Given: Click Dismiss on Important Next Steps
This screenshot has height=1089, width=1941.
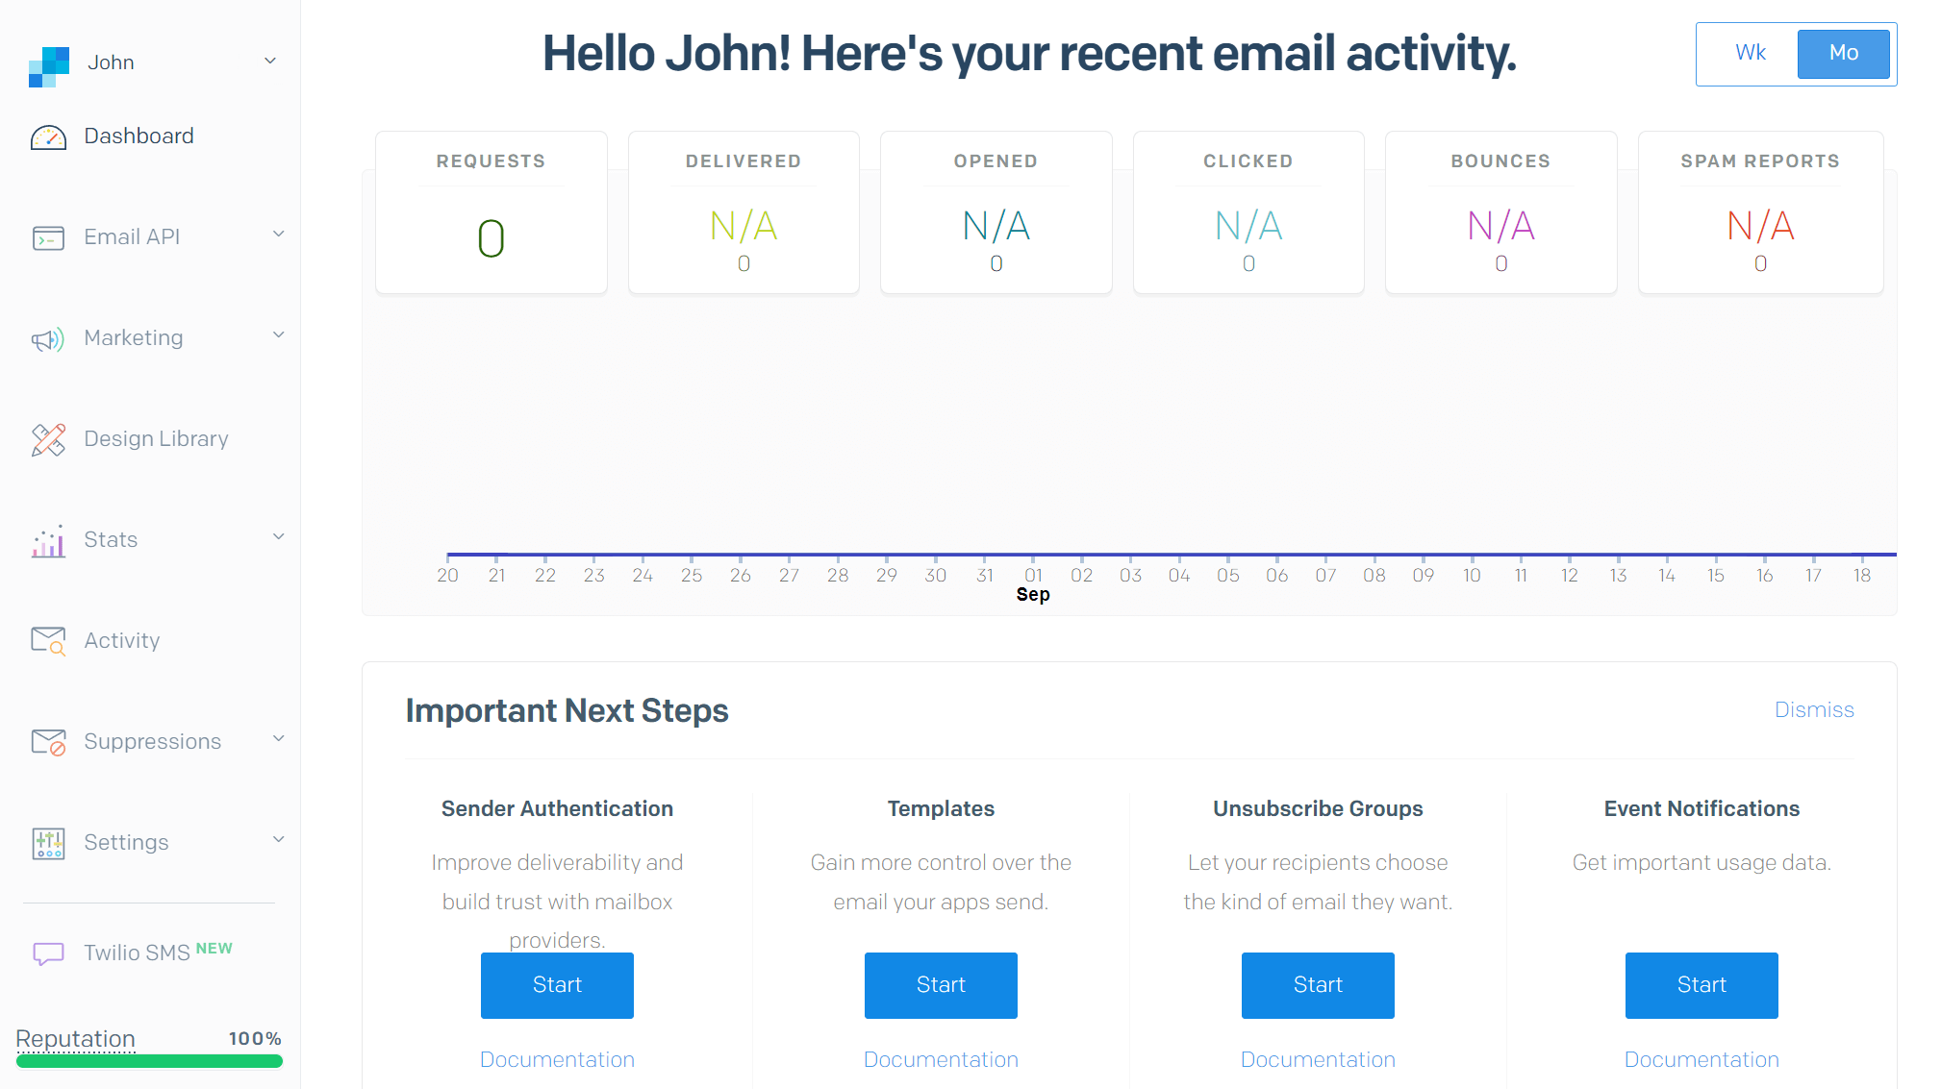Looking at the screenshot, I should click(x=1816, y=709).
